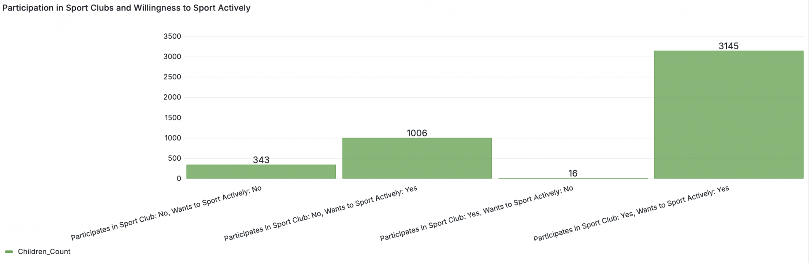
Task: Select the tallest bar valued 3145
Action: (729, 115)
